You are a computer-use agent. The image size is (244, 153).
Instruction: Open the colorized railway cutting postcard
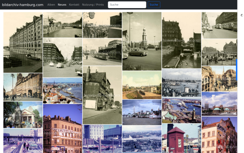(142, 85)
